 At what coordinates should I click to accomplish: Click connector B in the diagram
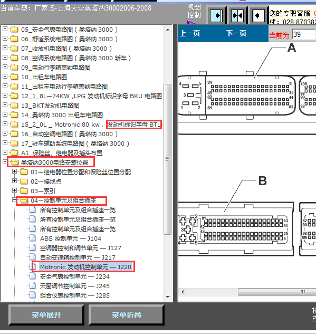[x=236, y=229]
